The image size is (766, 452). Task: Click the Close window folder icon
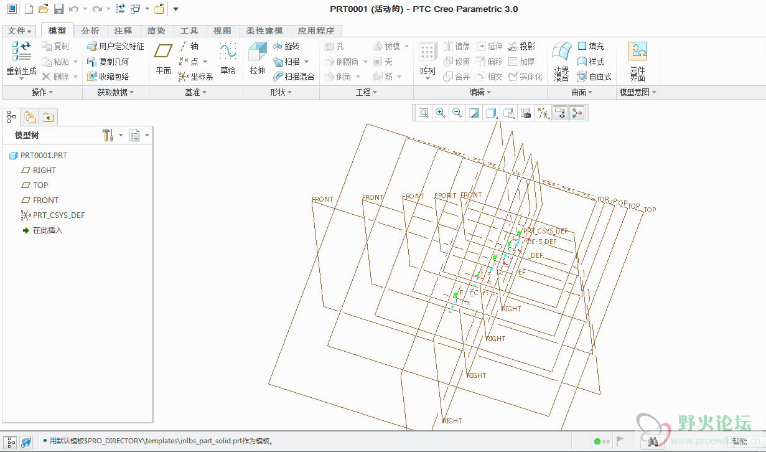(159, 9)
